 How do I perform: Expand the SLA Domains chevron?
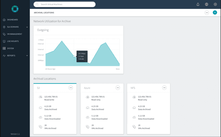[x=27, y=27]
